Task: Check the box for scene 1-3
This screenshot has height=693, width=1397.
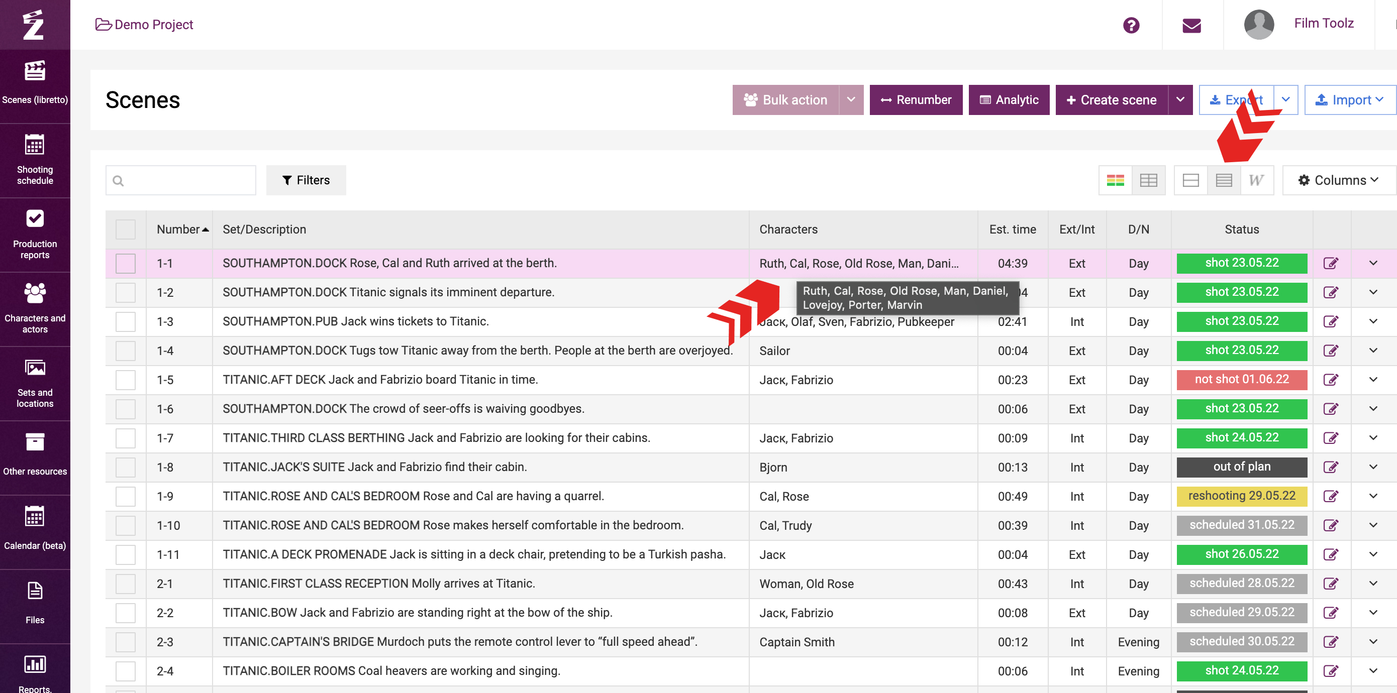Action: pyautogui.click(x=125, y=322)
